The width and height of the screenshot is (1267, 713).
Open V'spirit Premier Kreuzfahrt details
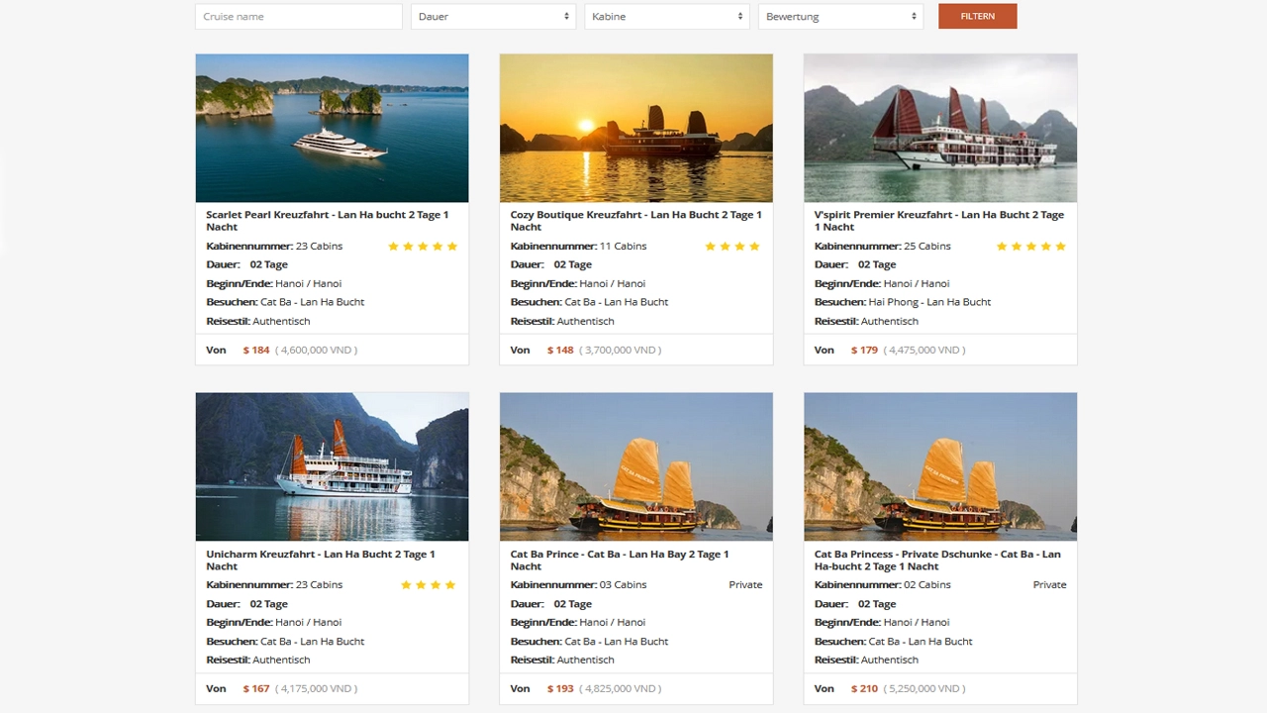click(x=937, y=220)
